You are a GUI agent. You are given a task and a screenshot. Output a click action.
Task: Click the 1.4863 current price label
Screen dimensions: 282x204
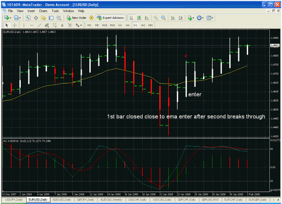pyautogui.click(x=275, y=46)
